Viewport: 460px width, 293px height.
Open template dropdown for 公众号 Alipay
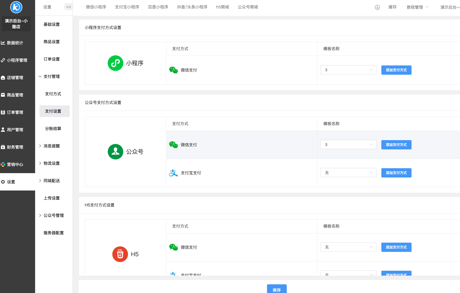pos(348,173)
